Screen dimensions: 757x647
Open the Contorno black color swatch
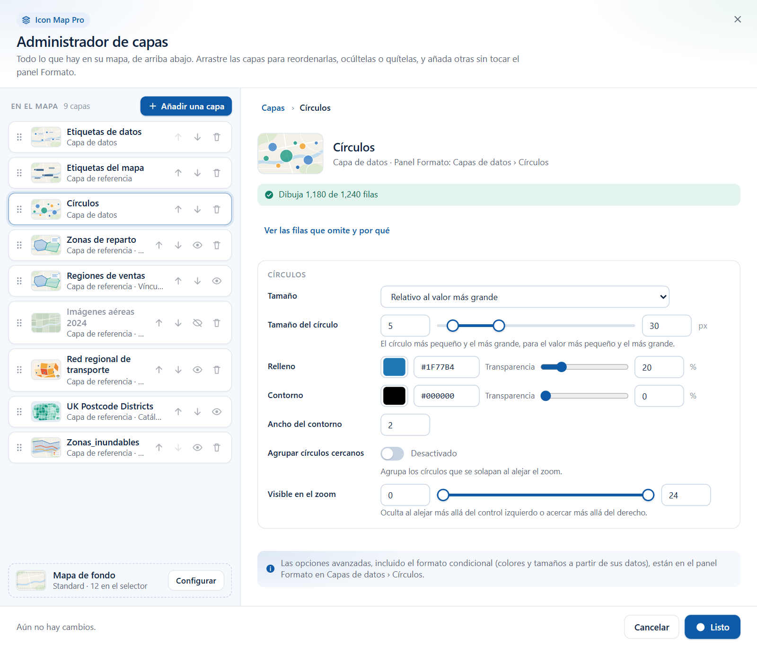tap(394, 396)
